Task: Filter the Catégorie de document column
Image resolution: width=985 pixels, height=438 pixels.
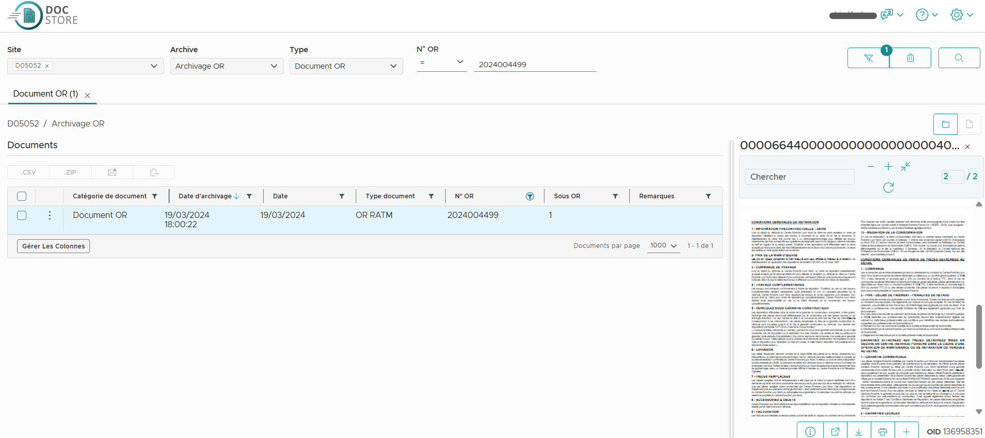Action: click(x=155, y=196)
